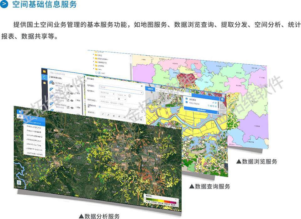Open the wide combo box arrow in the query dialog

tap(142, 92)
